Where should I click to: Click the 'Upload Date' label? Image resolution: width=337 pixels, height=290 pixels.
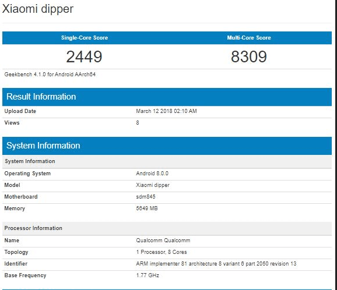coord(20,111)
